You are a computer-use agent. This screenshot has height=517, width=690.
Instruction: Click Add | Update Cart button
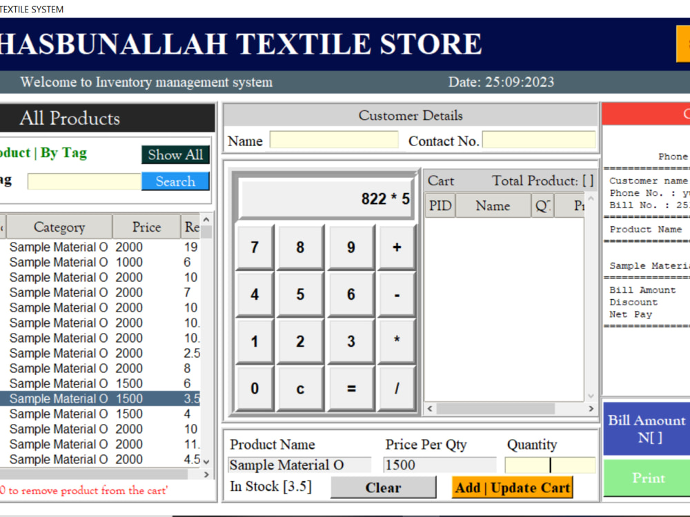point(512,487)
